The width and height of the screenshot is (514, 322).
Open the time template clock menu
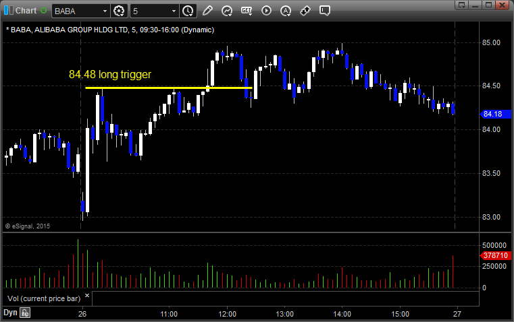click(188, 11)
